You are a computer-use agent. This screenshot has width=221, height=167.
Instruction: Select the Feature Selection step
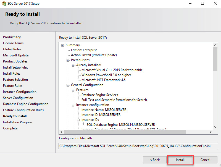[15, 80]
